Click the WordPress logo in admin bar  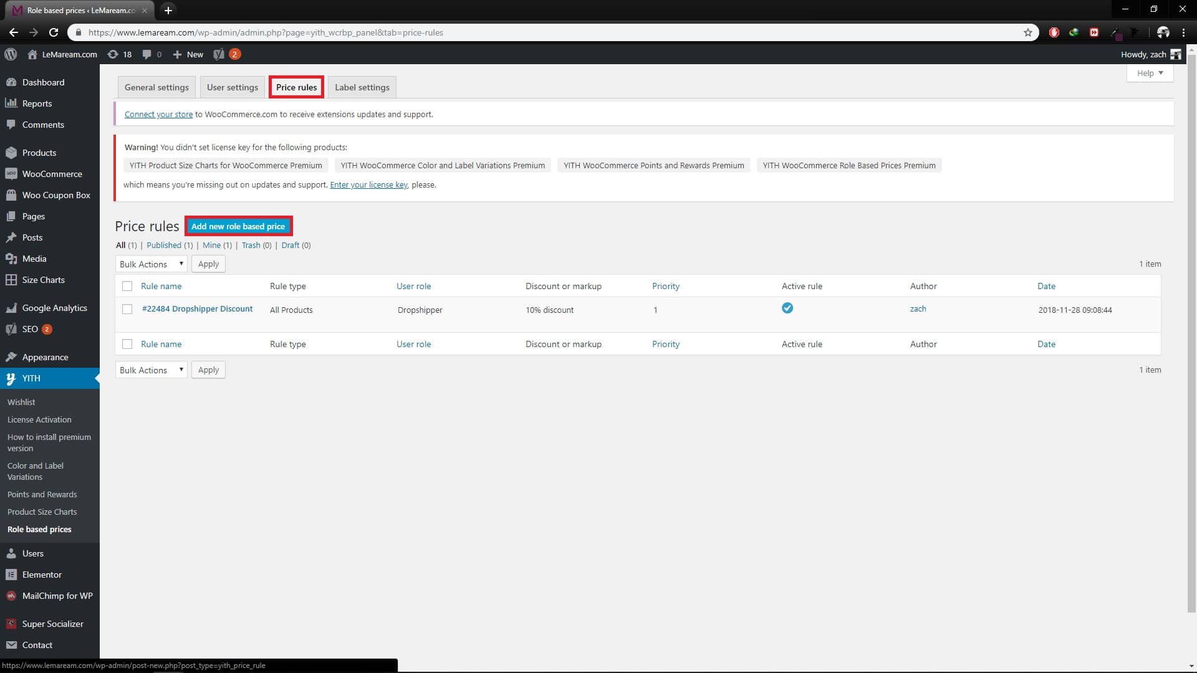click(11, 54)
